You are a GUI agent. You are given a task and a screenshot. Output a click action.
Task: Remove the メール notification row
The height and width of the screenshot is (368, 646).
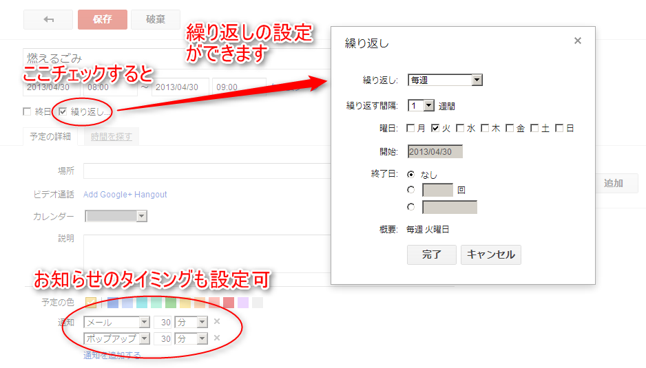[x=216, y=321]
